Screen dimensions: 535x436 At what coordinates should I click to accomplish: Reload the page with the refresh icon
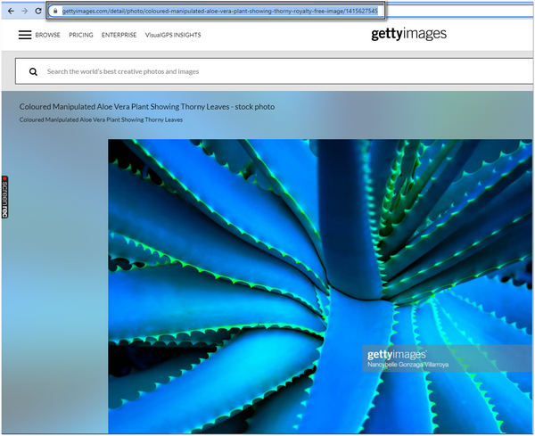point(38,11)
